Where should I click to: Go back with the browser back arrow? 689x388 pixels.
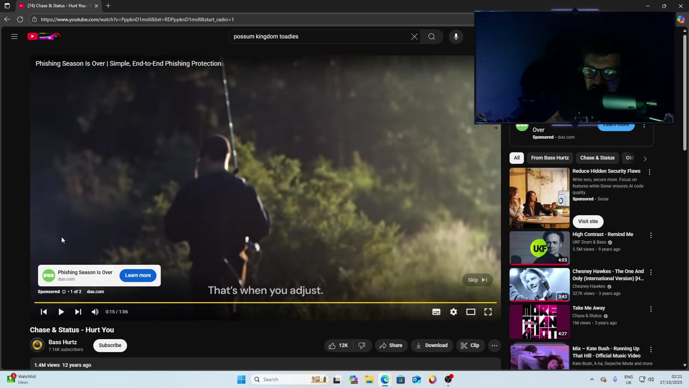[7, 19]
